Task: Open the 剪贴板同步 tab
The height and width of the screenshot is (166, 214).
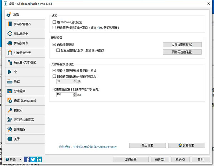Action: click(x=25, y=43)
